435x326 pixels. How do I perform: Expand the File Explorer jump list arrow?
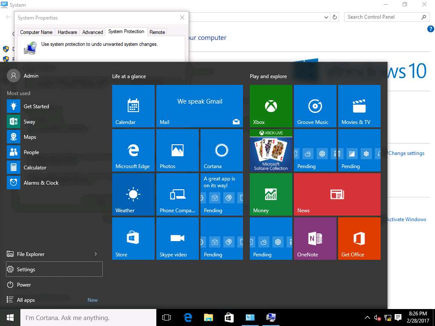pos(96,254)
